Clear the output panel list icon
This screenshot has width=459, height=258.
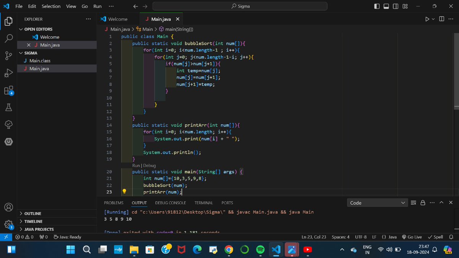pyautogui.click(x=413, y=203)
